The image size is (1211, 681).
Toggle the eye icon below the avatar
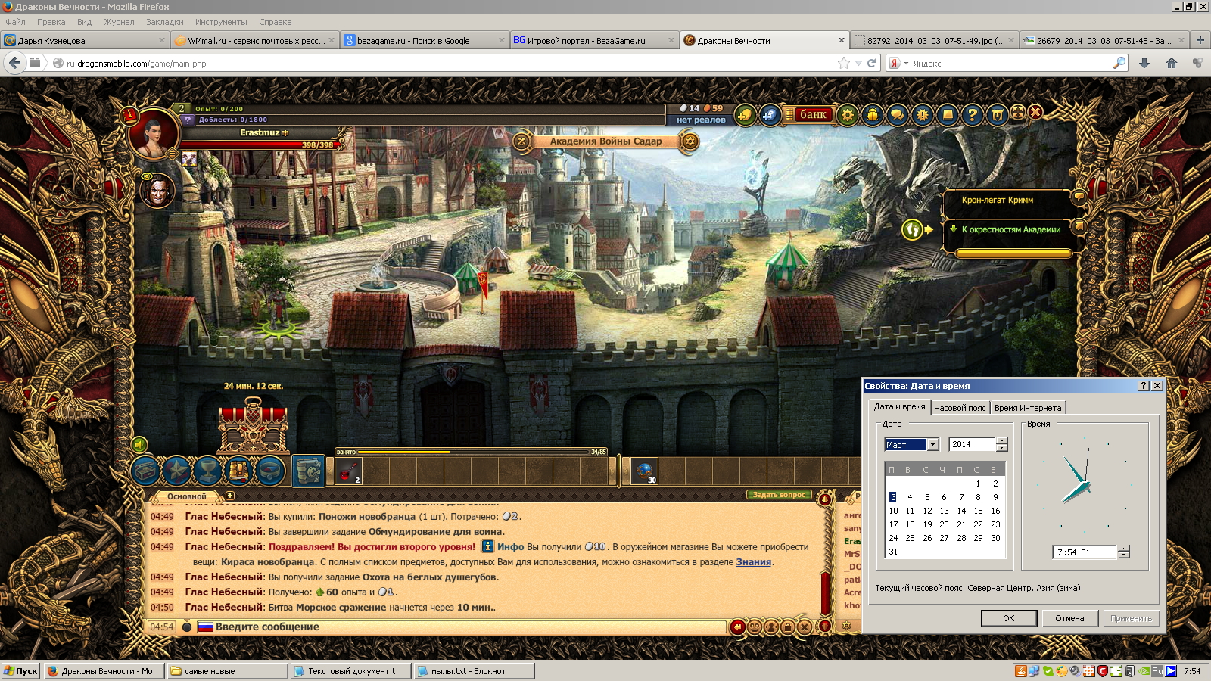pyautogui.click(x=147, y=176)
